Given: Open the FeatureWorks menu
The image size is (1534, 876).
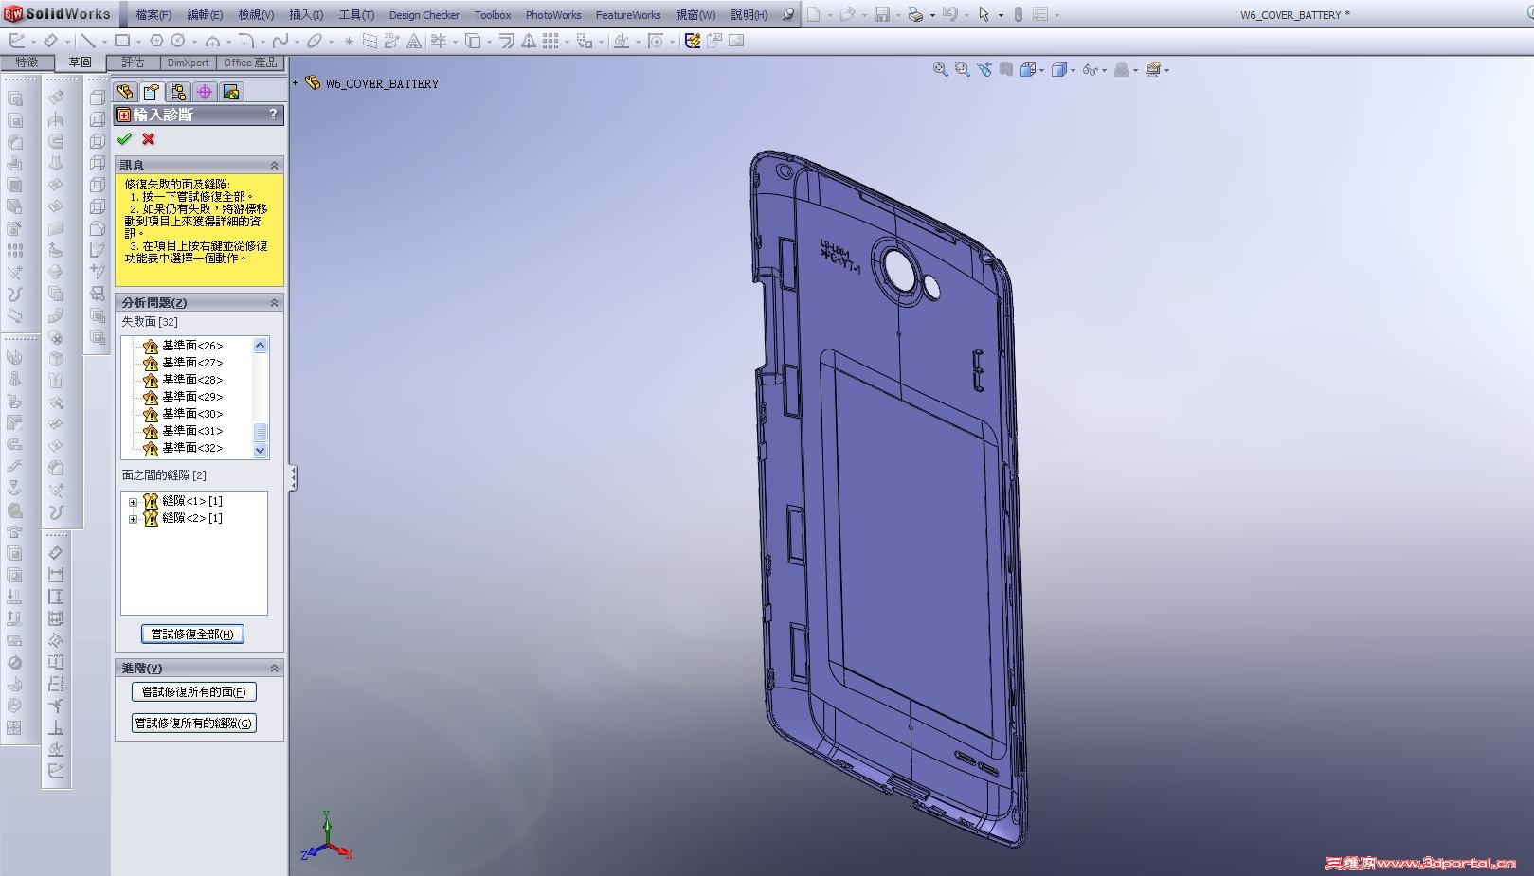Looking at the screenshot, I should pos(628,15).
